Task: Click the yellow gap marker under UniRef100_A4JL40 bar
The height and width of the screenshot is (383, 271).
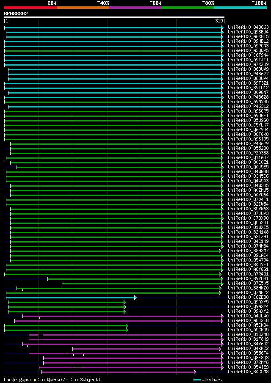Action: coord(39,318)
